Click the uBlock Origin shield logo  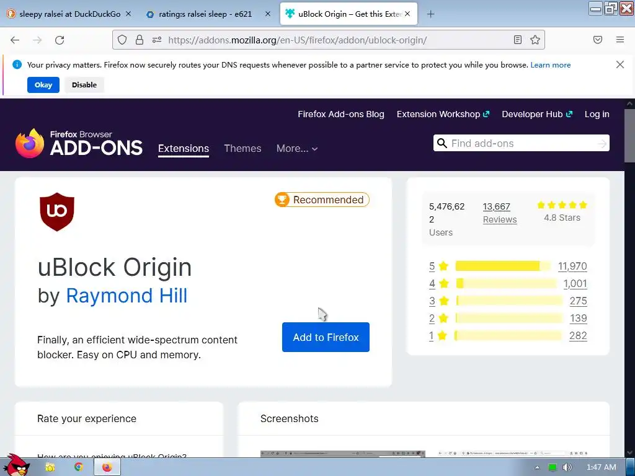point(57,212)
